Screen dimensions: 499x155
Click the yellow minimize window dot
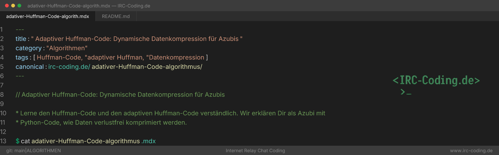[13, 6]
